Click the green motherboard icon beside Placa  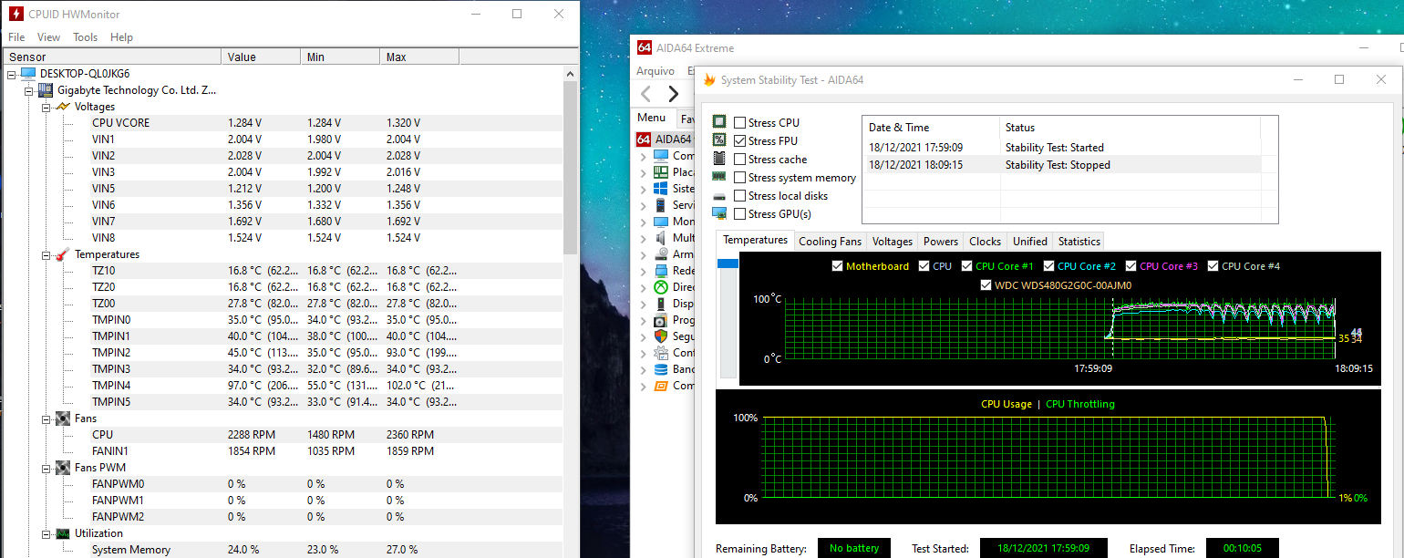pos(661,172)
